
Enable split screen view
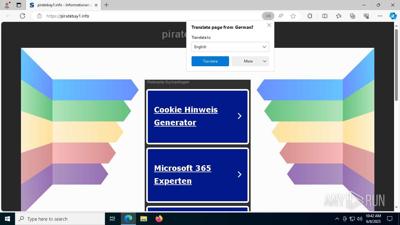pyautogui.click(x=325, y=16)
